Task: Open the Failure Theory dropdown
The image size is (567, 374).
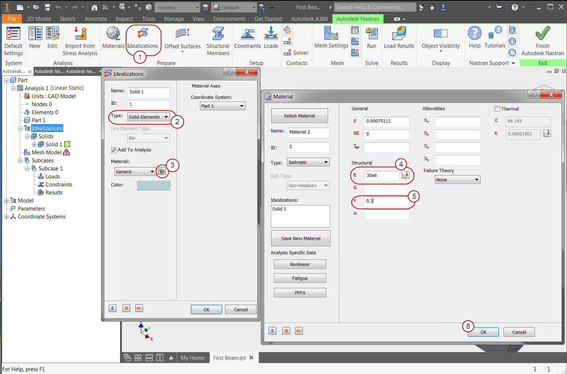Action: 458,180
